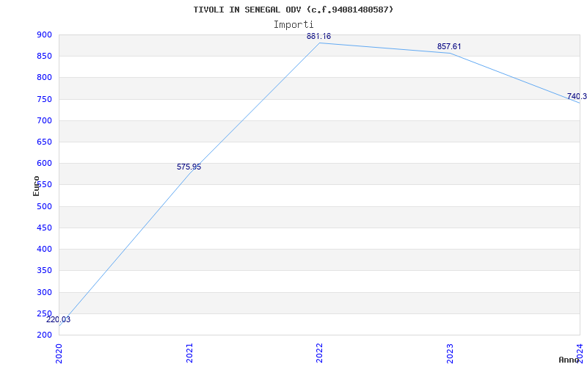This screenshot has height=367, width=587.
Task: Click the 750 y-axis tick label
Action: point(44,99)
